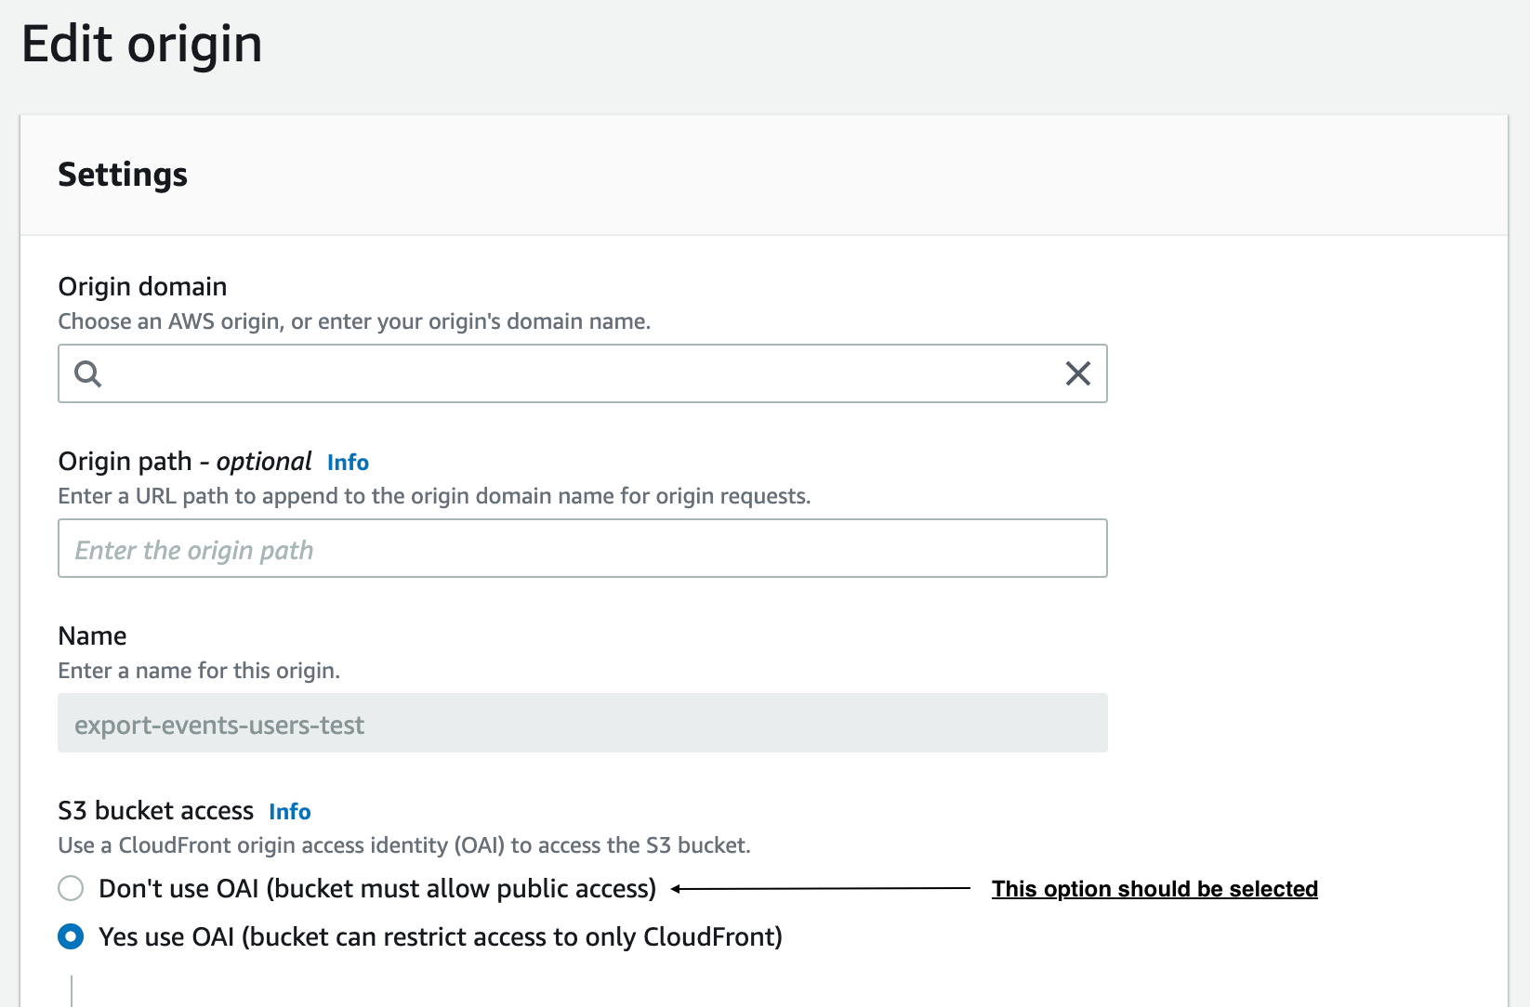1530x1007 pixels.
Task: Click the Settings section header
Action: click(x=123, y=174)
